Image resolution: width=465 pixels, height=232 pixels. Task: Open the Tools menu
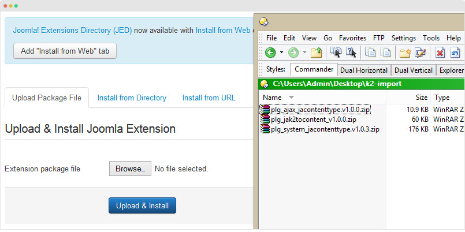tap(431, 38)
